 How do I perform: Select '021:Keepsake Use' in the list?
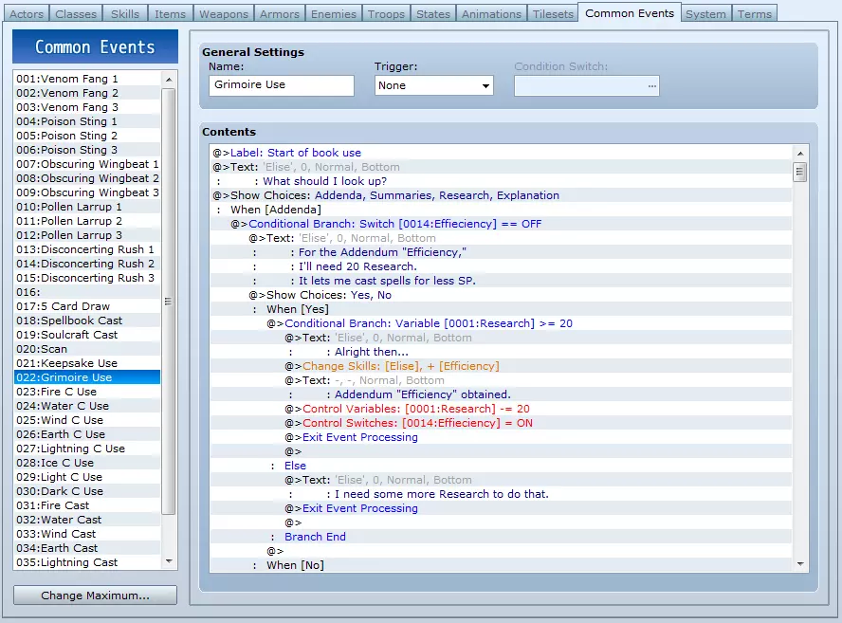coord(66,363)
